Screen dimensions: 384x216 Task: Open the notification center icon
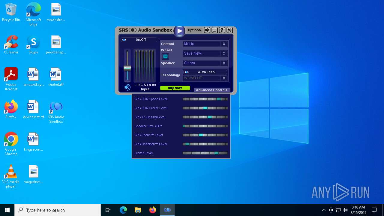(x=374, y=210)
